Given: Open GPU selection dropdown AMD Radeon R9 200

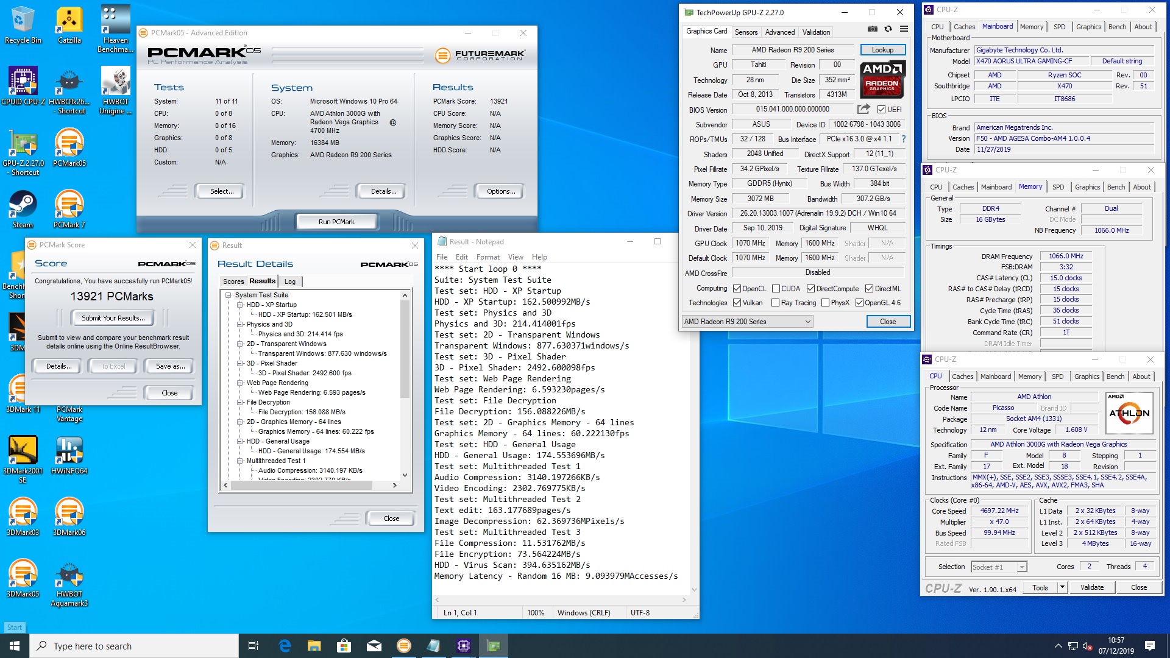Looking at the screenshot, I should (748, 322).
